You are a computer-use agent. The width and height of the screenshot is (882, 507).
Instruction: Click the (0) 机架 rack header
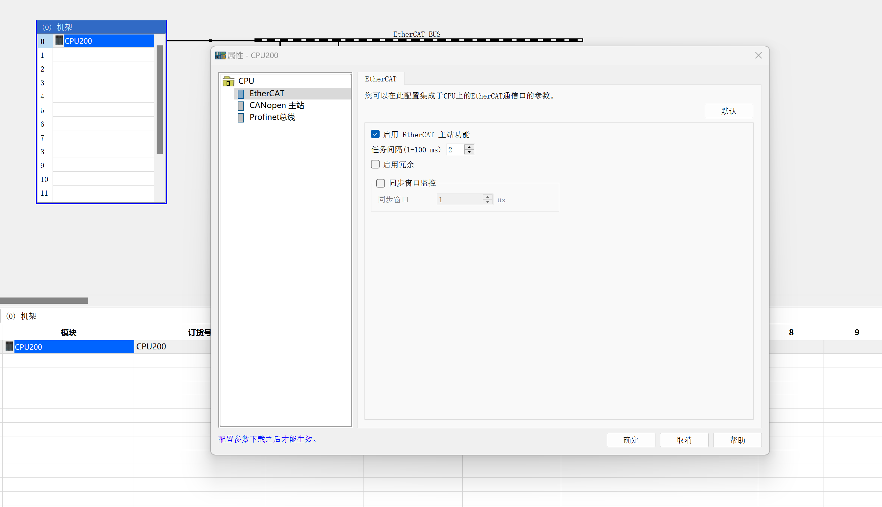[x=101, y=27]
